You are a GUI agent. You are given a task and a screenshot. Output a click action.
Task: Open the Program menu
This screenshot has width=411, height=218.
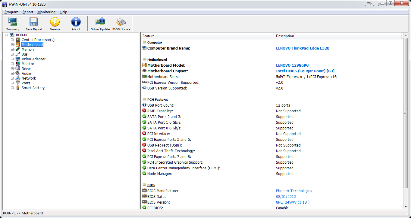11,12
